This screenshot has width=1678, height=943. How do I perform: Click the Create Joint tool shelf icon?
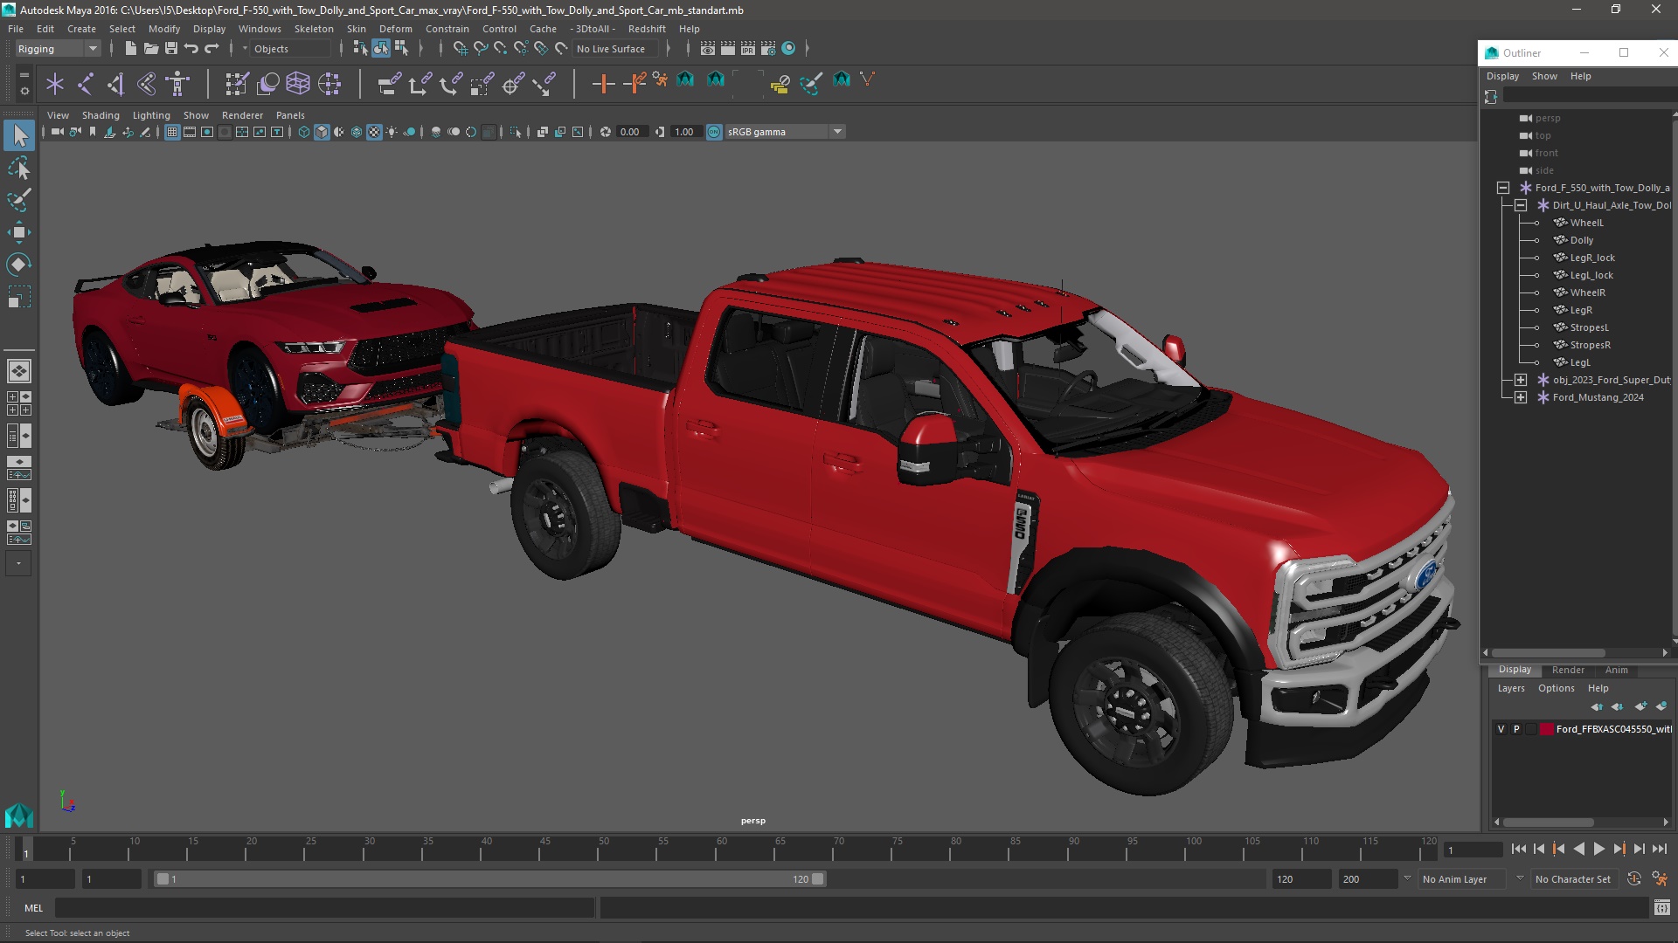pos(86,84)
